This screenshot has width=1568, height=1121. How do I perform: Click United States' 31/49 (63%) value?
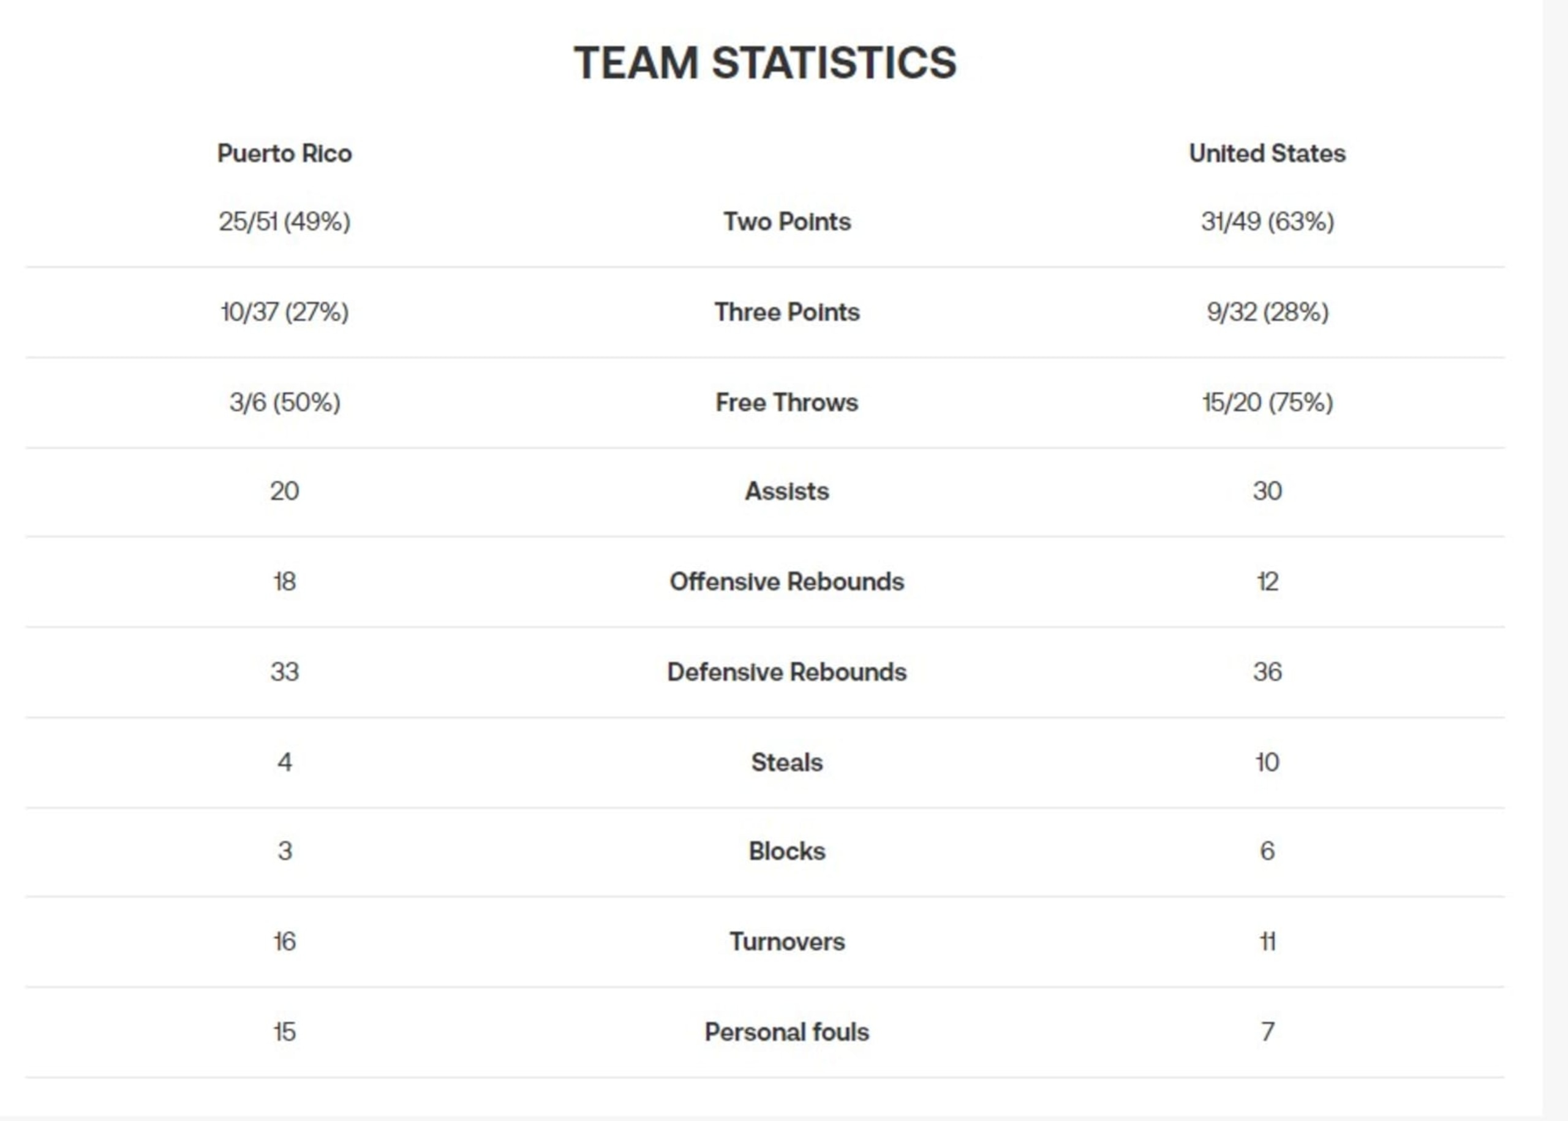pyautogui.click(x=1267, y=222)
